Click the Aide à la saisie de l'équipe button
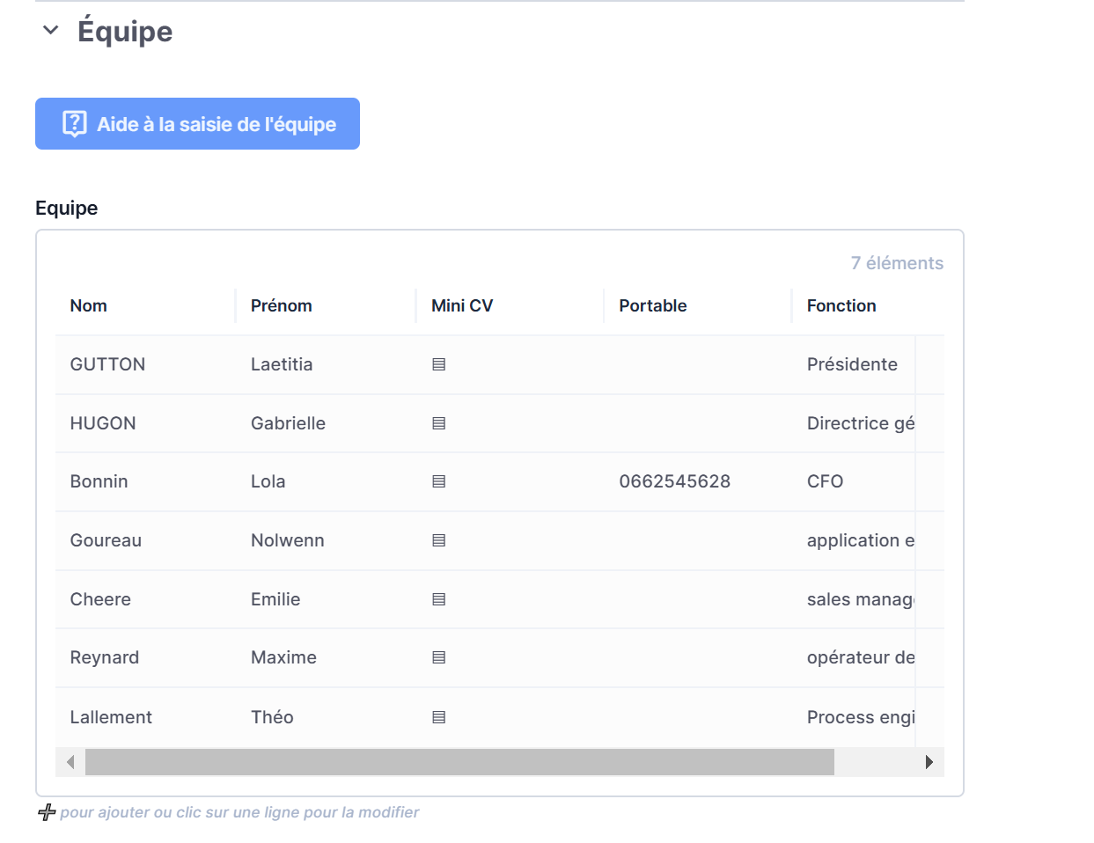1094x843 pixels. pyautogui.click(x=197, y=124)
